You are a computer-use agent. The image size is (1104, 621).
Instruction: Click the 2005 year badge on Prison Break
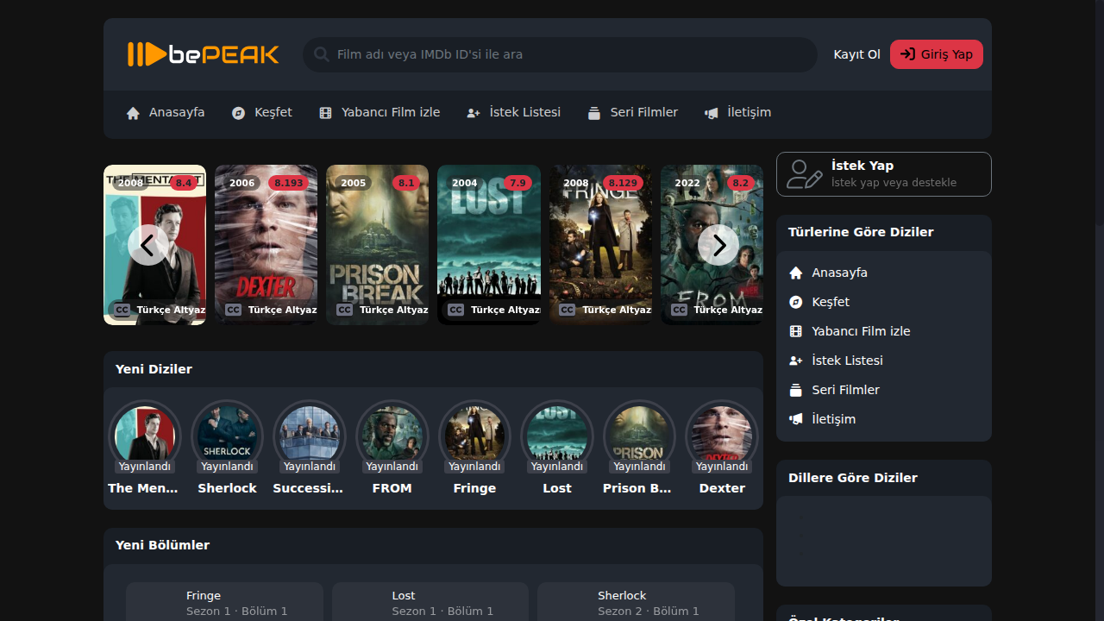tap(354, 183)
